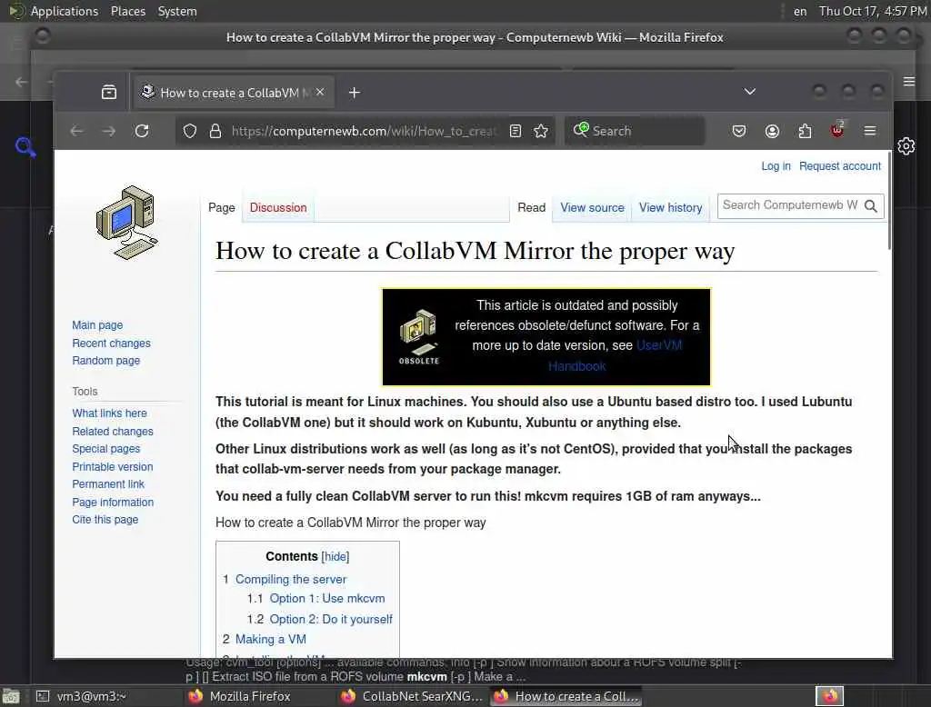Toggle reader view icon in address bar

[x=516, y=131]
